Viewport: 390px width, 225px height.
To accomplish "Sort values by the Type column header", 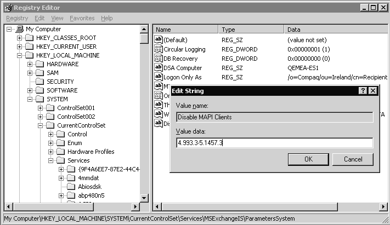I will tap(251, 30).
